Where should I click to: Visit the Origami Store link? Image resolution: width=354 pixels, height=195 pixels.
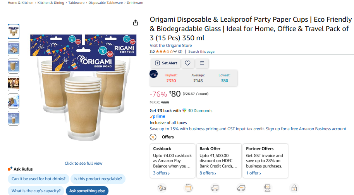point(171,45)
